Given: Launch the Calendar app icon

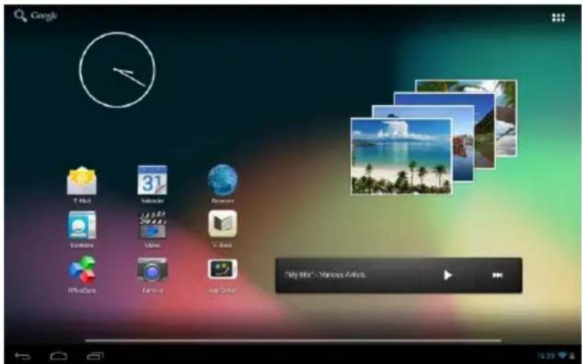Looking at the screenshot, I should click(x=152, y=180).
